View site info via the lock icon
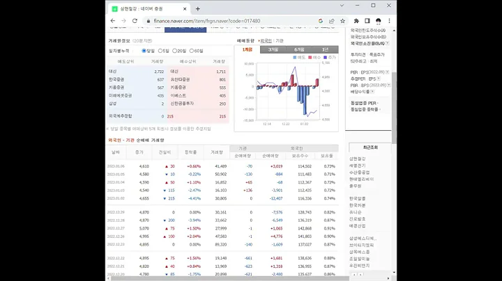 149,21
